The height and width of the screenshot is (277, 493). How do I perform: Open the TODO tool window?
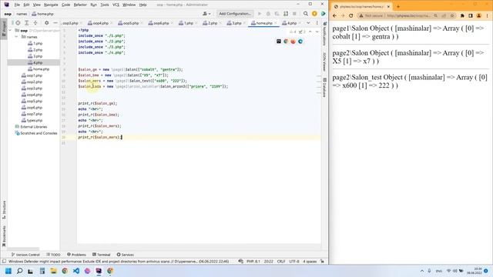click(x=53, y=255)
